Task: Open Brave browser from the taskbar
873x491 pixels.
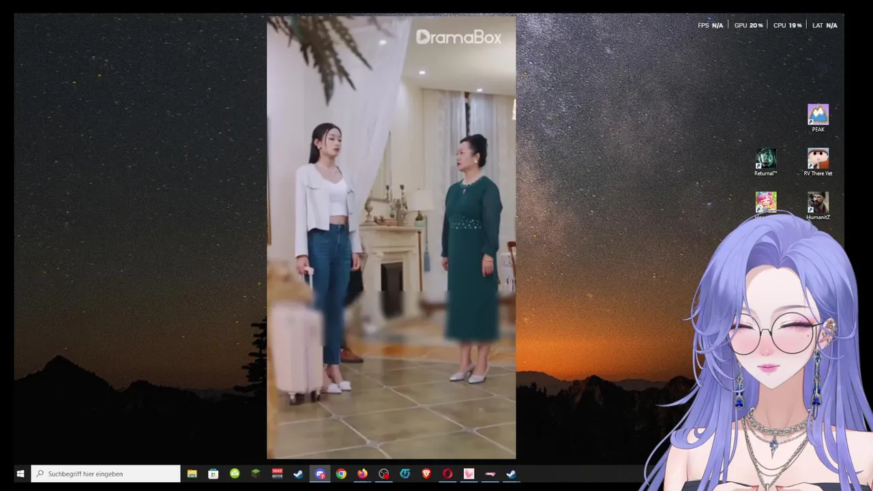Action: pos(426,474)
